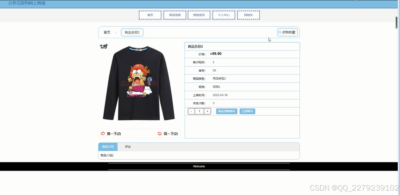400x195 pixels.
Task: Click 商品名称2 breadcrumb box
Action: pyautogui.click(x=132, y=33)
